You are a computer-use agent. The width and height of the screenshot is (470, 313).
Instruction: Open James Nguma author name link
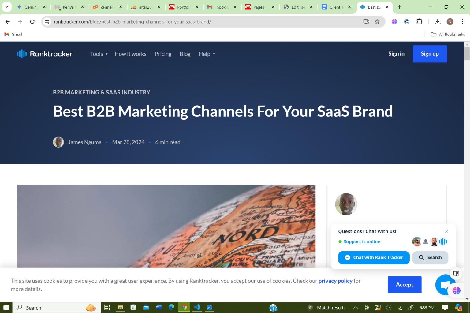tap(85, 142)
